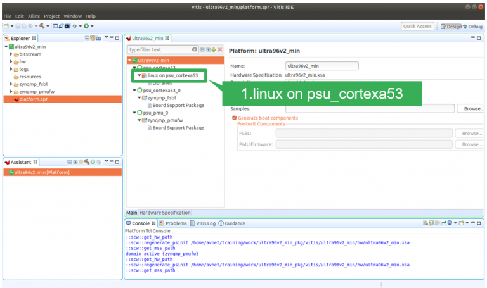Click the green add domain plus icon
487x288 pixels.
tap(214, 49)
